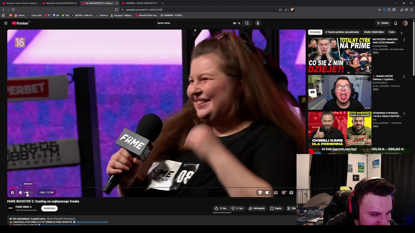The width and height of the screenshot is (415, 233).
Task: Open options for the Robalini MOCNE video
Action: tap(404, 77)
